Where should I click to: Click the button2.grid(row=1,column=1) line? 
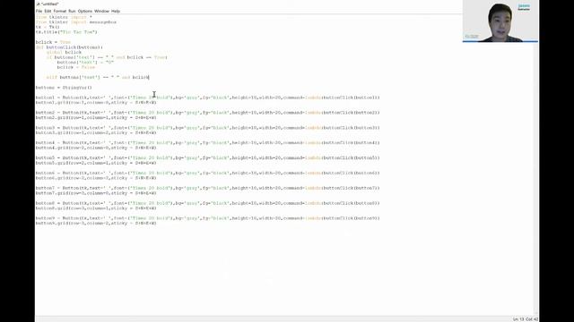[96, 118]
